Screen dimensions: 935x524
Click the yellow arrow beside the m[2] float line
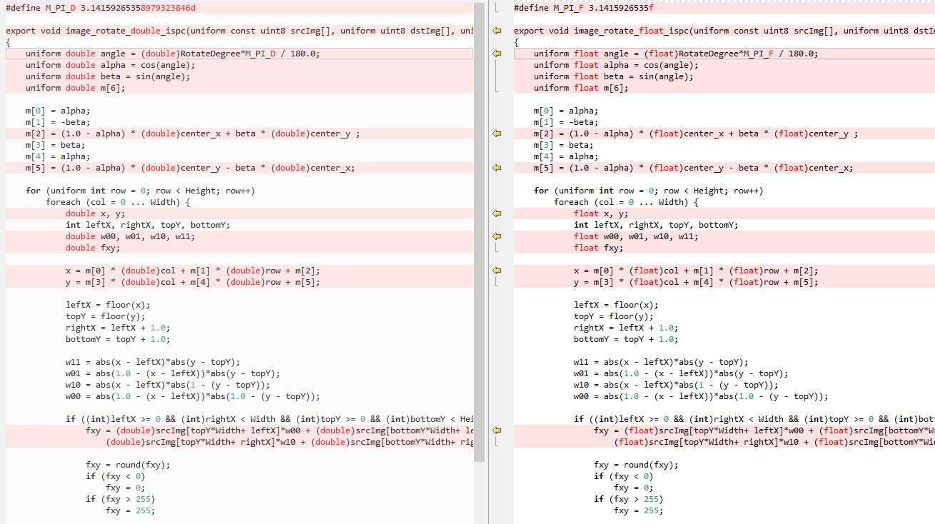(x=497, y=133)
